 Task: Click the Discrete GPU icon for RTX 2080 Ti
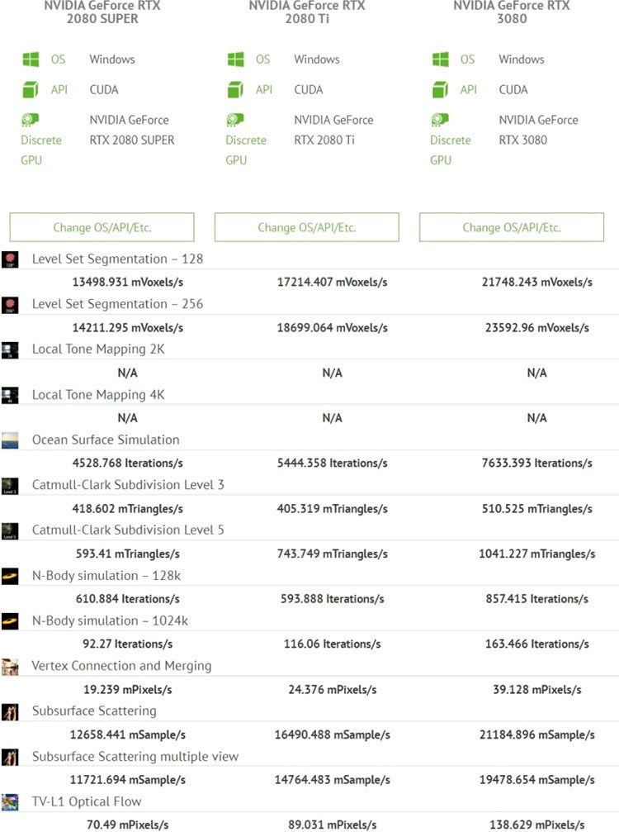(235, 120)
